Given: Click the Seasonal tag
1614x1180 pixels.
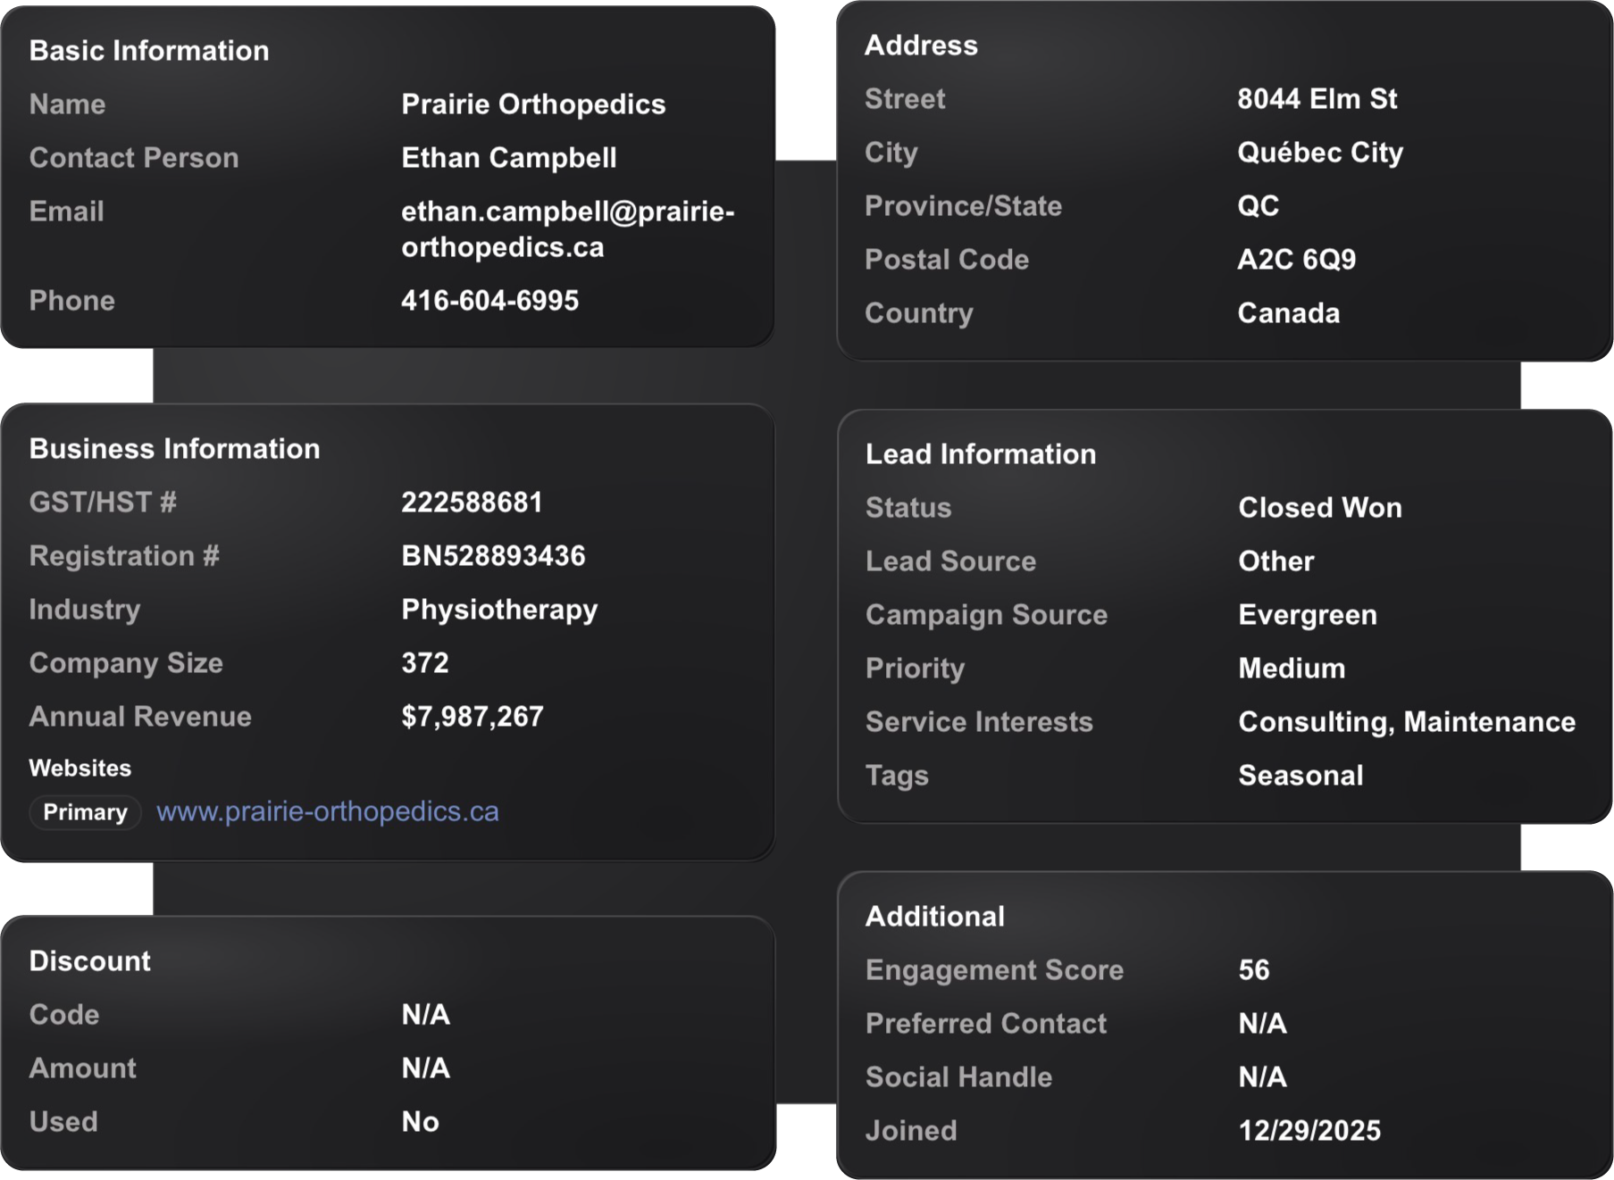Looking at the screenshot, I should (x=1300, y=776).
